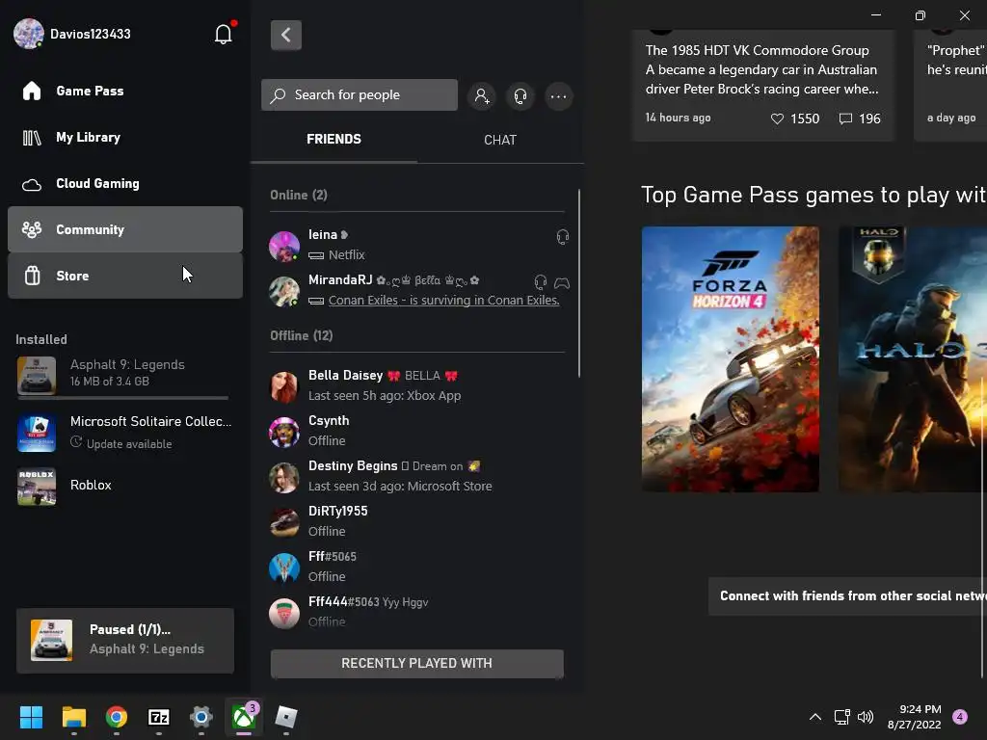Open Halo 3 game tile
Image resolution: width=987 pixels, height=740 pixels.
[x=913, y=358]
